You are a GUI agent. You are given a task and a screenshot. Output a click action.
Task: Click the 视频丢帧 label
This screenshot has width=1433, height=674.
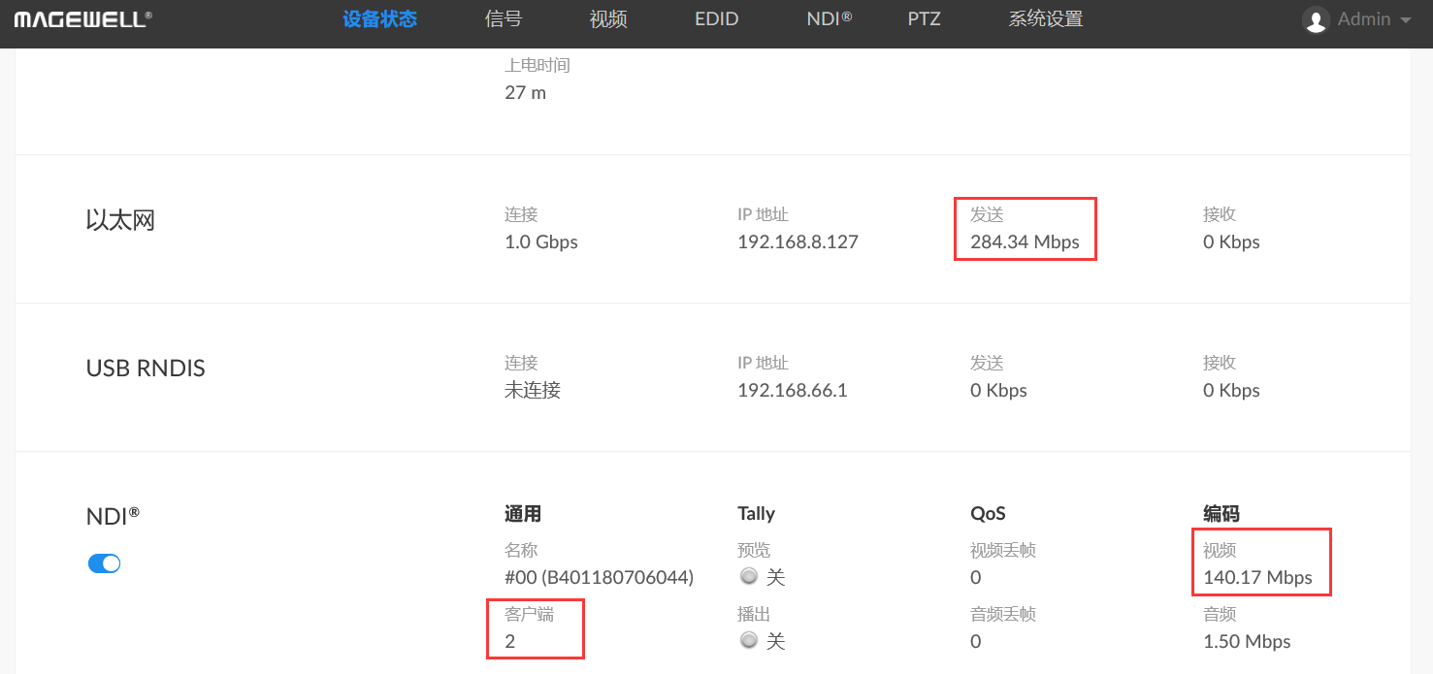click(x=1003, y=550)
